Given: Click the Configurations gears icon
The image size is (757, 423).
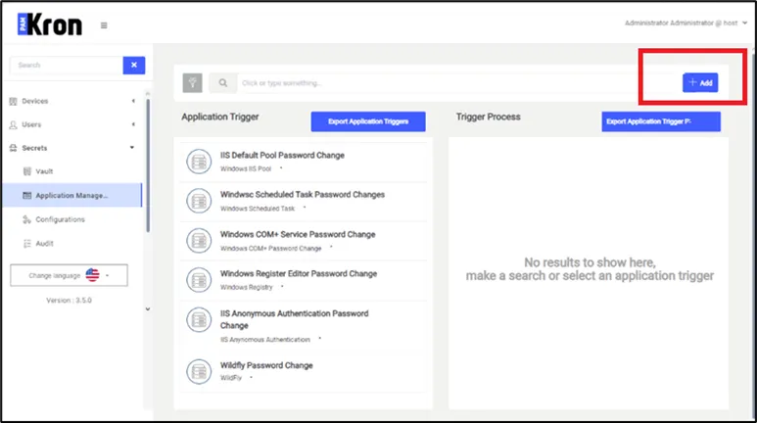Looking at the screenshot, I should (27, 219).
